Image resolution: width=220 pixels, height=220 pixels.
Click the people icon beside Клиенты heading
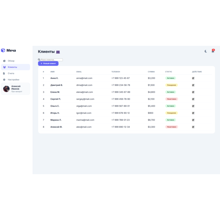point(58,52)
